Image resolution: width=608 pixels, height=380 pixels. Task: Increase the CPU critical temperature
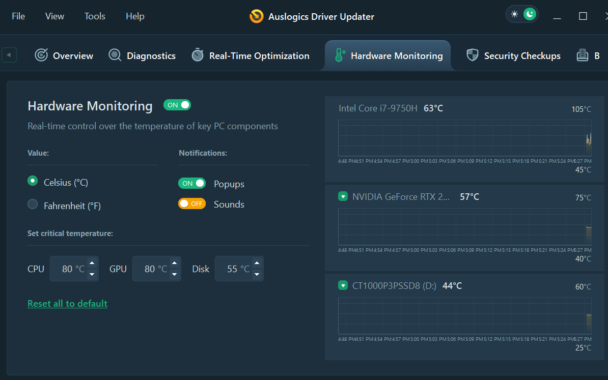tap(92, 264)
